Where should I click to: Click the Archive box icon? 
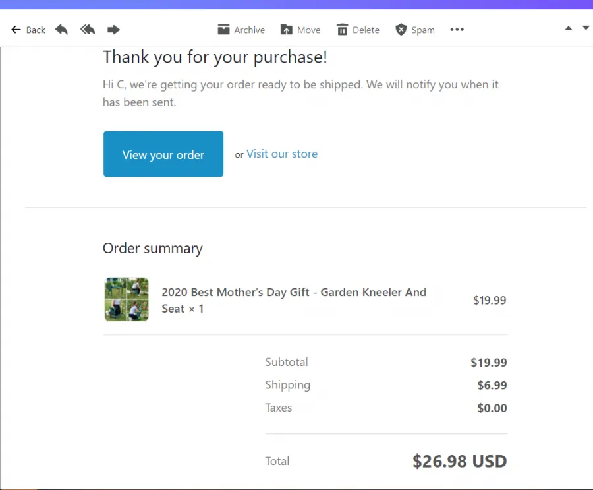[223, 30]
